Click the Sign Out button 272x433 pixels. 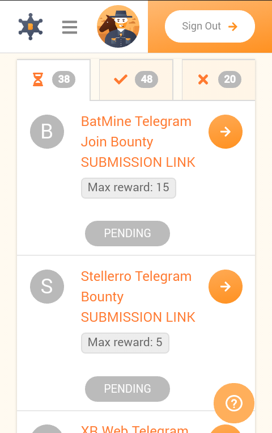click(210, 27)
